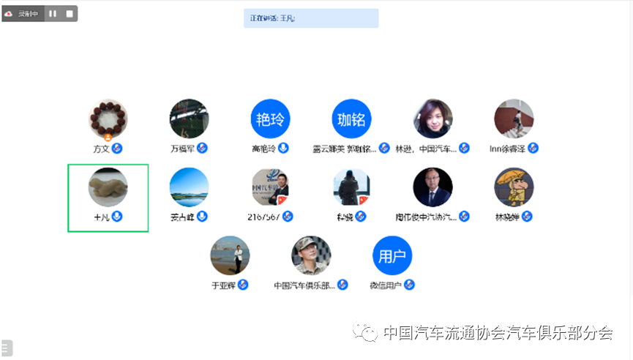This screenshot has height=360, width=633.
Task: Select 万福军's basketball court avatar
Action: [x=189, y=119]
